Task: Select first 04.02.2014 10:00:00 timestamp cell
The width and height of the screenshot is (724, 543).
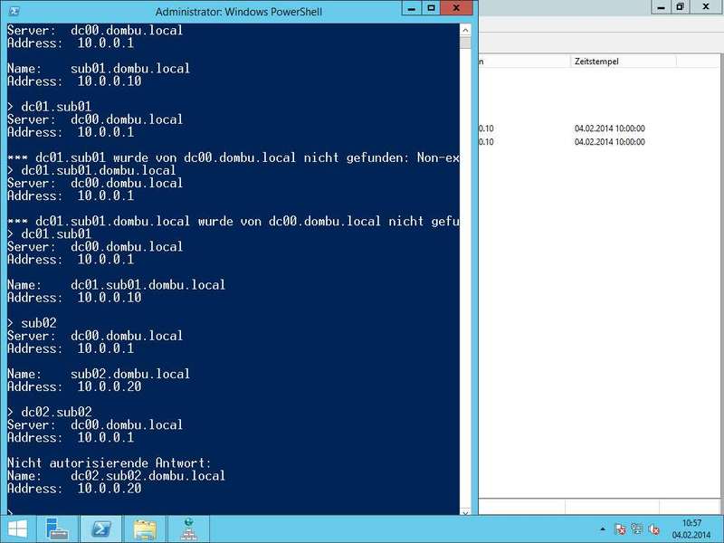Action: pos(609,129)
